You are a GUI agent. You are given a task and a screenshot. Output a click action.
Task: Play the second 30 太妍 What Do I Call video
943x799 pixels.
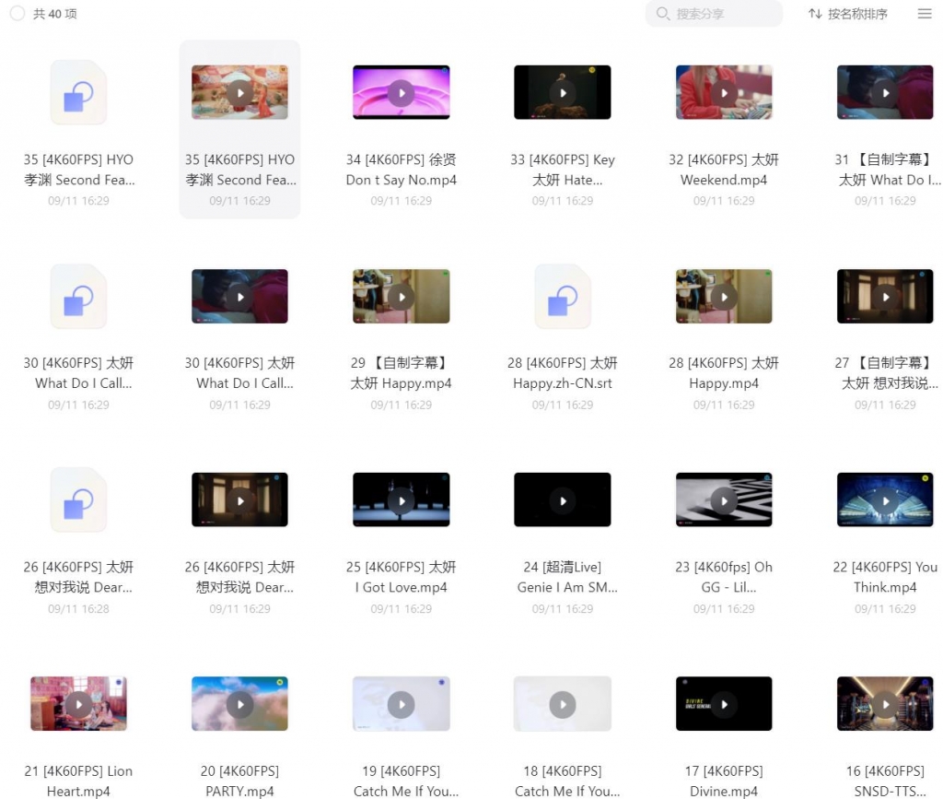240,297
